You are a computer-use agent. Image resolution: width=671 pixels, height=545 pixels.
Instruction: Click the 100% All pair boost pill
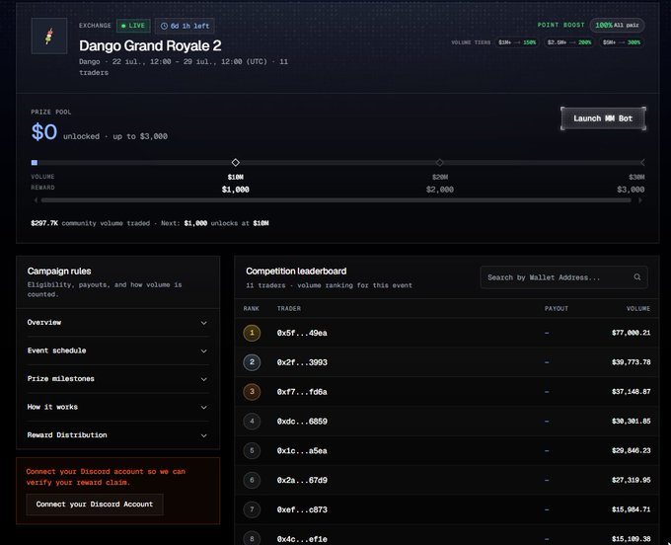click(617, 26)
